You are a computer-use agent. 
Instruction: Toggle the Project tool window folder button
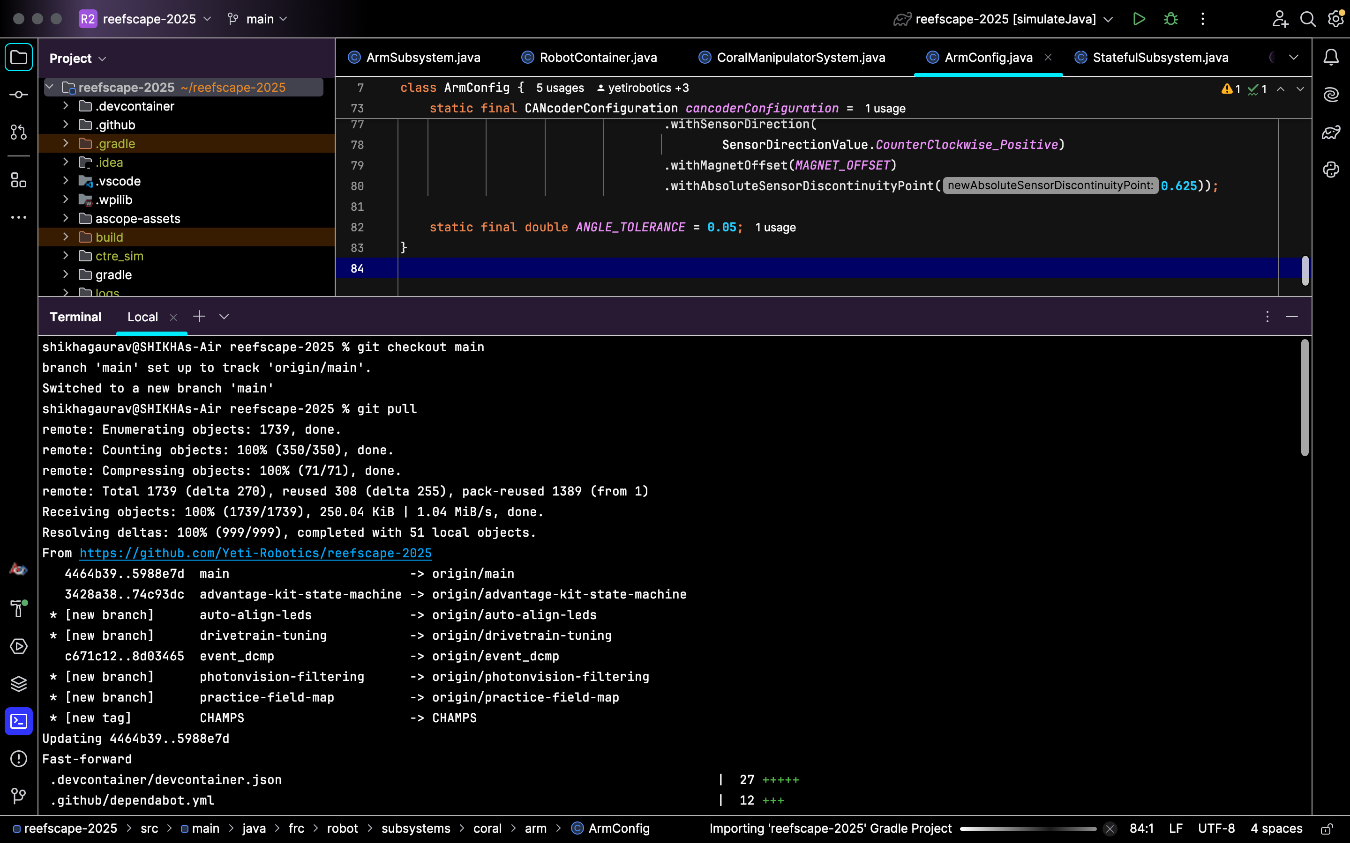[18, 57]
